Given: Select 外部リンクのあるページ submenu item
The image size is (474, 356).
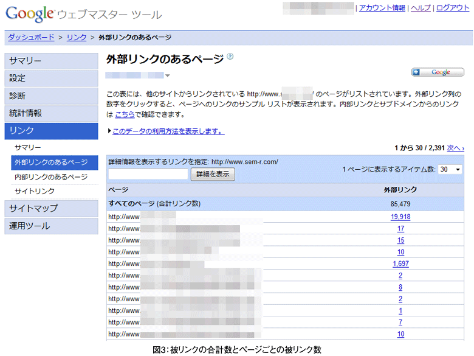Looking at the screenshot, I should [x=55, y=162].
